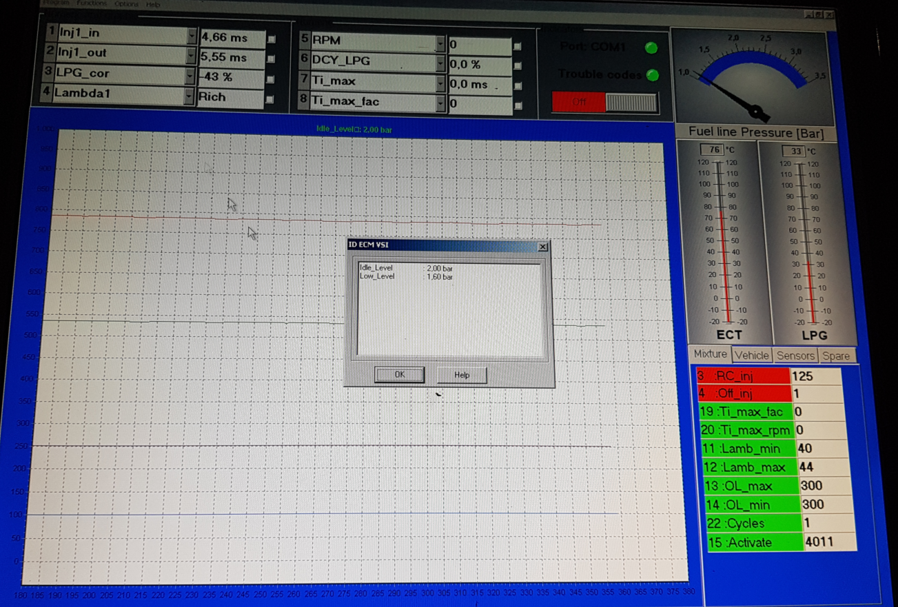Switch to the Sensors tab

tap(795, 356)
